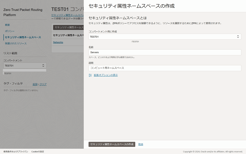
Task: Open 概要 in the sidebar menu
Action: tap(7, 25)
